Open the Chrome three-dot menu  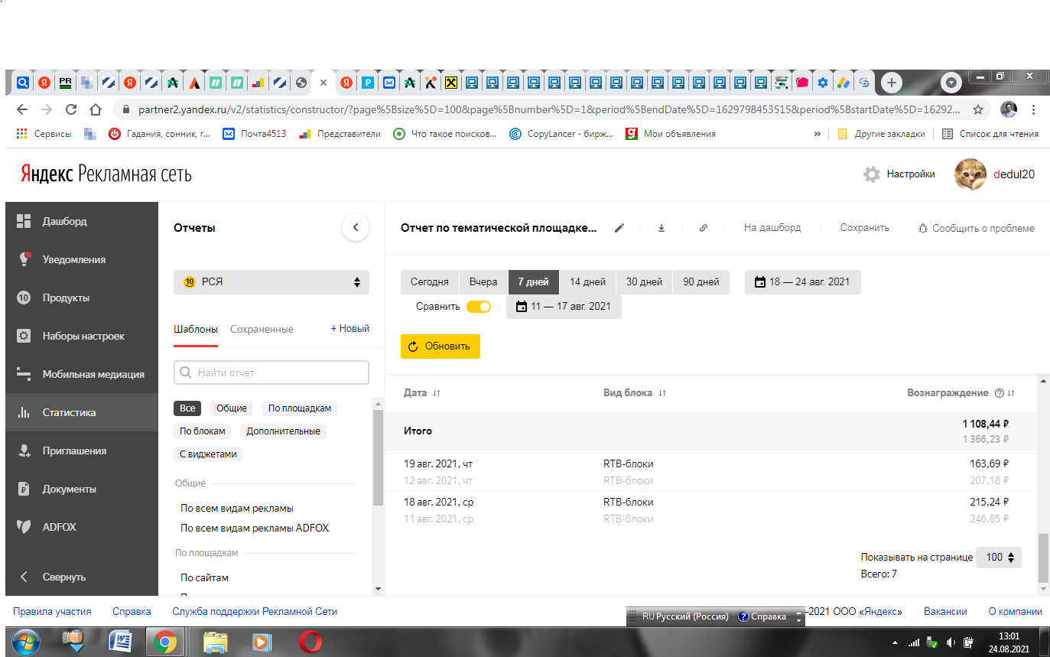(x=1033, y=109)
